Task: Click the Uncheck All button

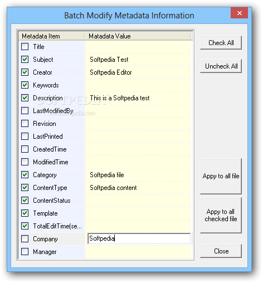Action: (x=221, y=66)
